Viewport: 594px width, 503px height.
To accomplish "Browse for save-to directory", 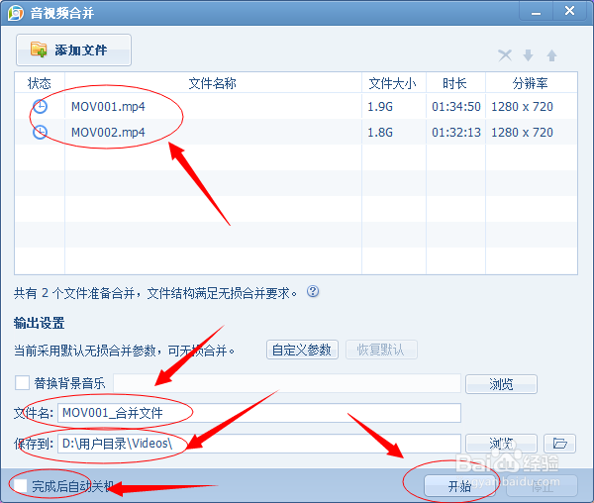I will coord(501,444).
